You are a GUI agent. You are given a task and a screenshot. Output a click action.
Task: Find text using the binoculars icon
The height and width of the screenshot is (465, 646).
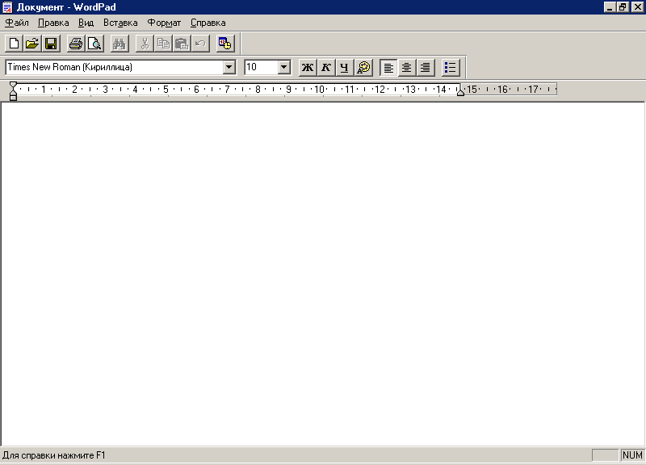[120, 44]
